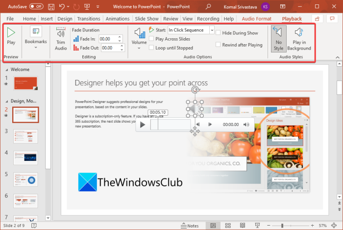Check Rewind after Playing option
This screenshot has width=343, height=230.
tap(218, 45)
